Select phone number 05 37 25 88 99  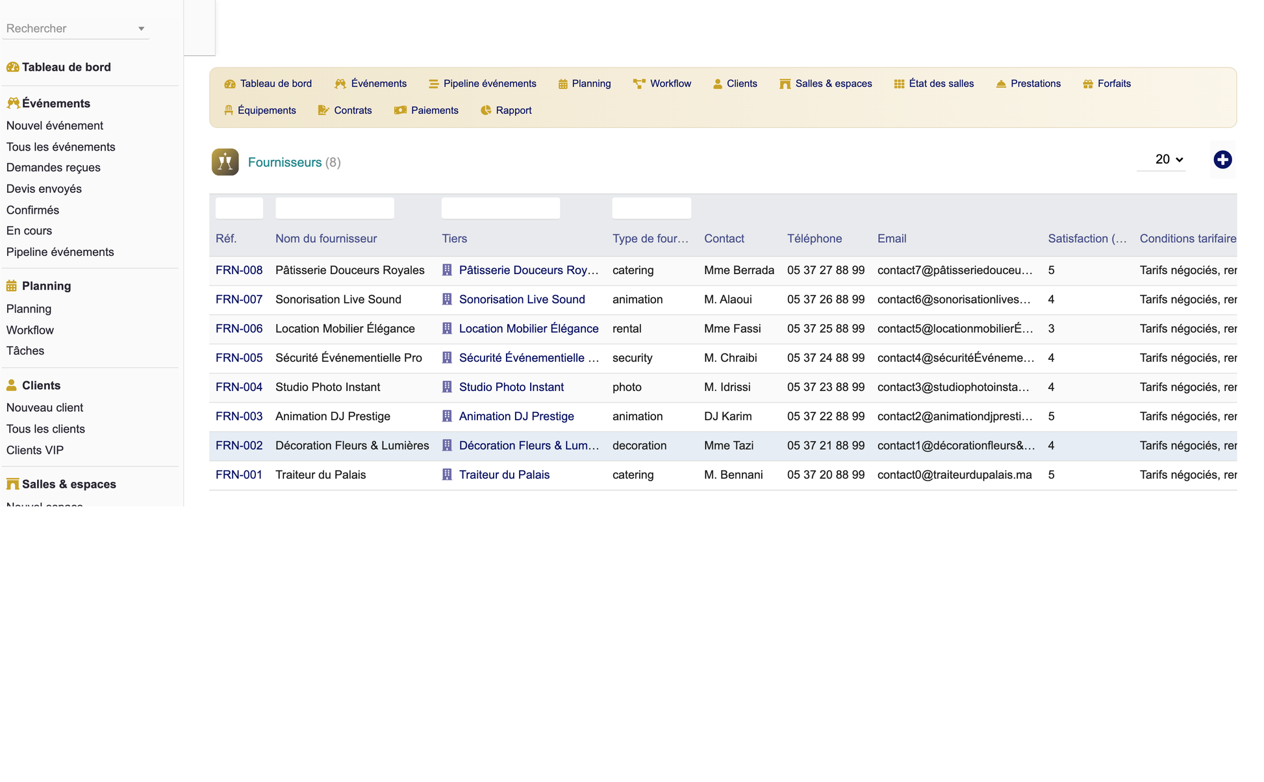pyautogui.click(x=826, y=329)
